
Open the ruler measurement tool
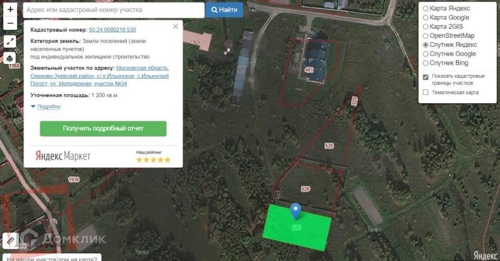coord(10,241)
